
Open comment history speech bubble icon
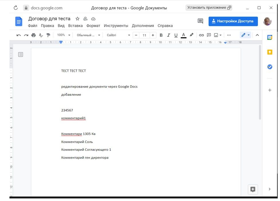[x=200, y=21]
